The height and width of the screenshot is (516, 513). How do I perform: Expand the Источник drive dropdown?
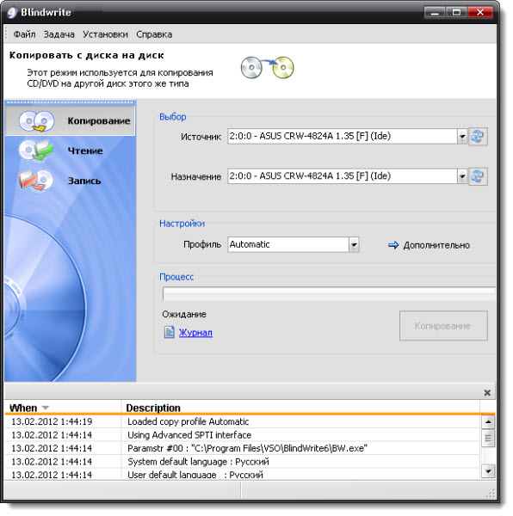coord(462,136)
